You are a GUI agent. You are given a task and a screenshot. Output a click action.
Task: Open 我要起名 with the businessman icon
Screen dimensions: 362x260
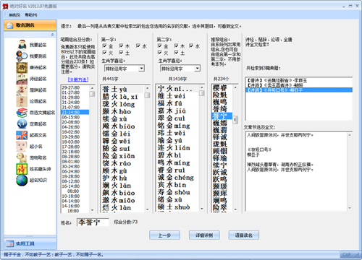click(x=32, y=45)
